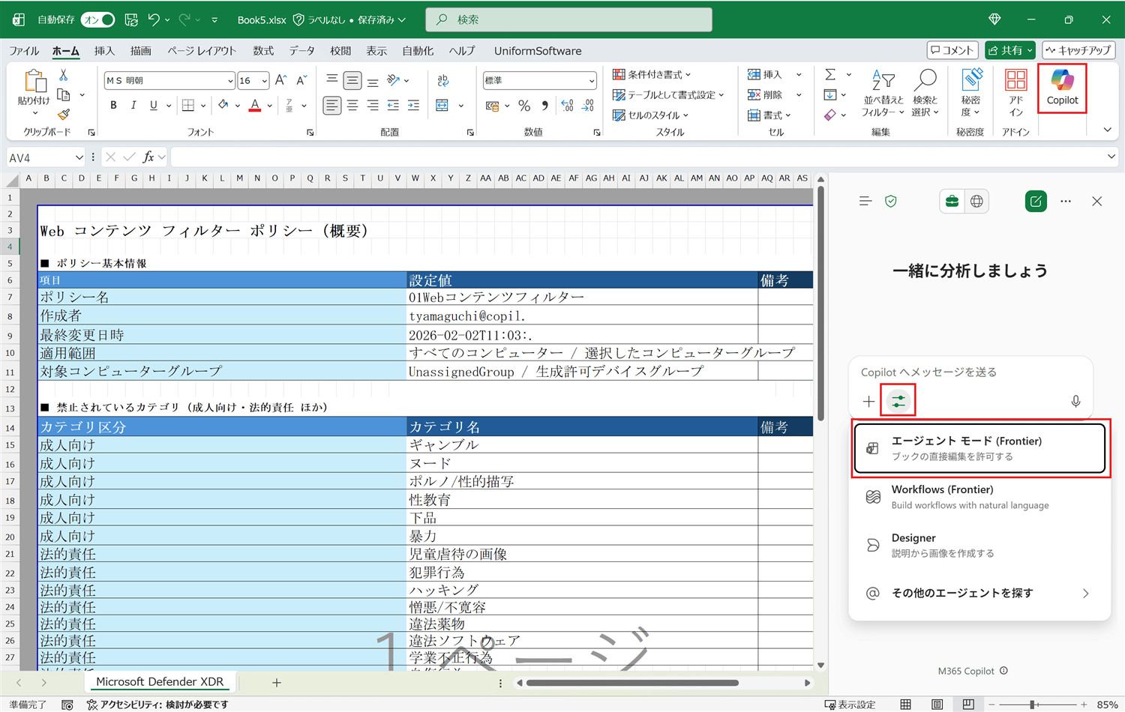Increase decimal places icon

coord(567,106)
